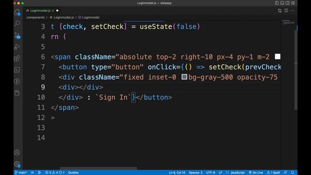Click the opening <span on line 6

pos(61,57)
